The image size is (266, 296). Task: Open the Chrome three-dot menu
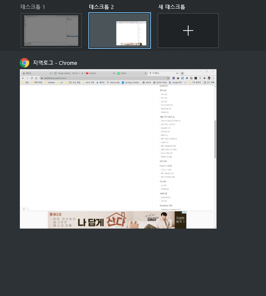point(213,78)
